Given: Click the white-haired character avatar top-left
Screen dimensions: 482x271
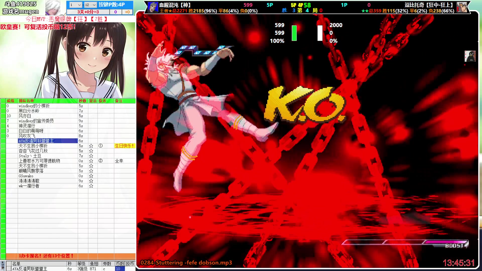Looking at the screenshot, I should pyautogui.click(x=53, y=8).
